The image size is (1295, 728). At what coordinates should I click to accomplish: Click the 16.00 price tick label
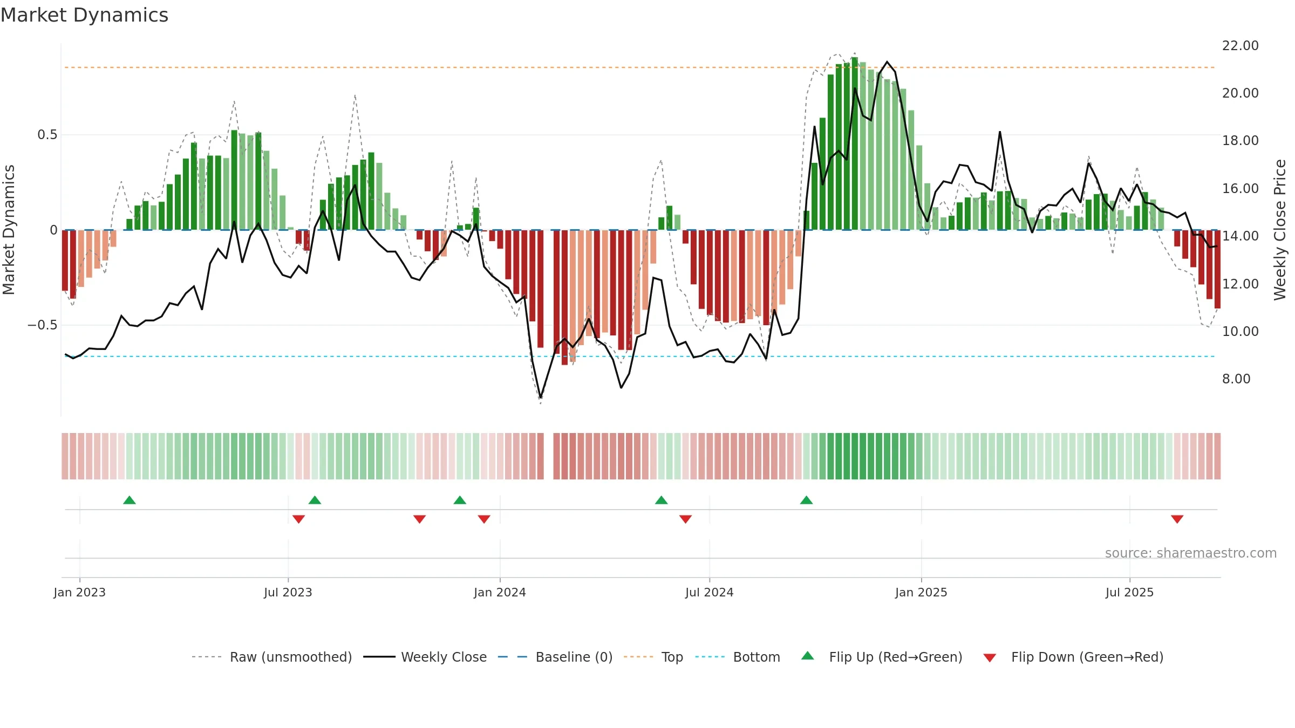1241,189
